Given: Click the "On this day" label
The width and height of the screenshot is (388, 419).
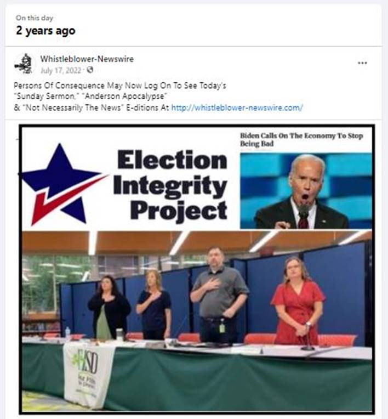Looking at the screenshot, I should 35,18.
